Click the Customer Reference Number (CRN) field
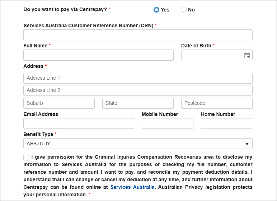This screenshot has width=277, height=201. pyautogui.click(x=138, y=35)
